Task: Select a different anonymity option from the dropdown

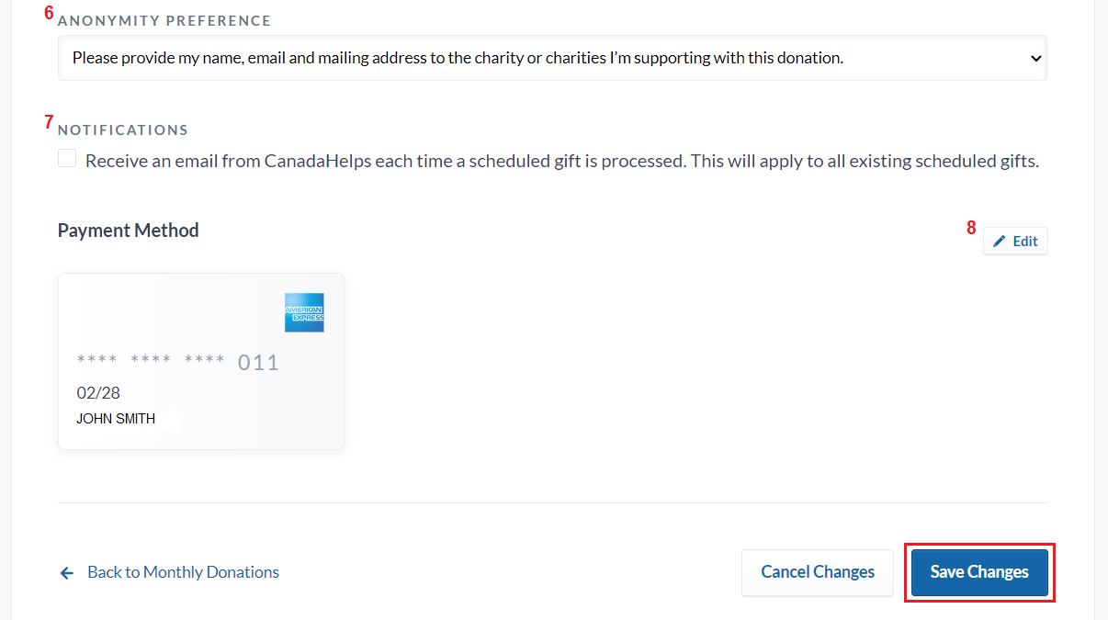Action: click(551, 57)
